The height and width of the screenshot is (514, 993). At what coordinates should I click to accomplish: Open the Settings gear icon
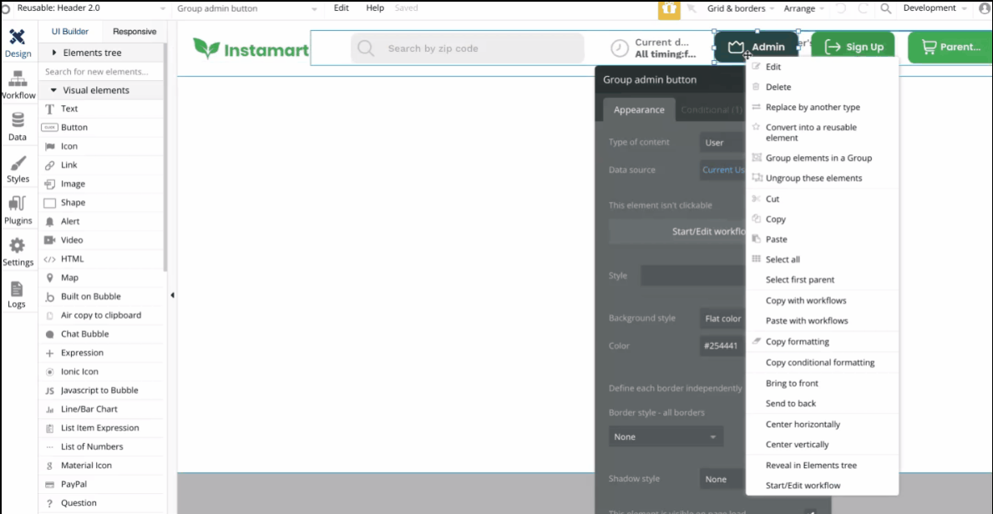tap(18, 246)
